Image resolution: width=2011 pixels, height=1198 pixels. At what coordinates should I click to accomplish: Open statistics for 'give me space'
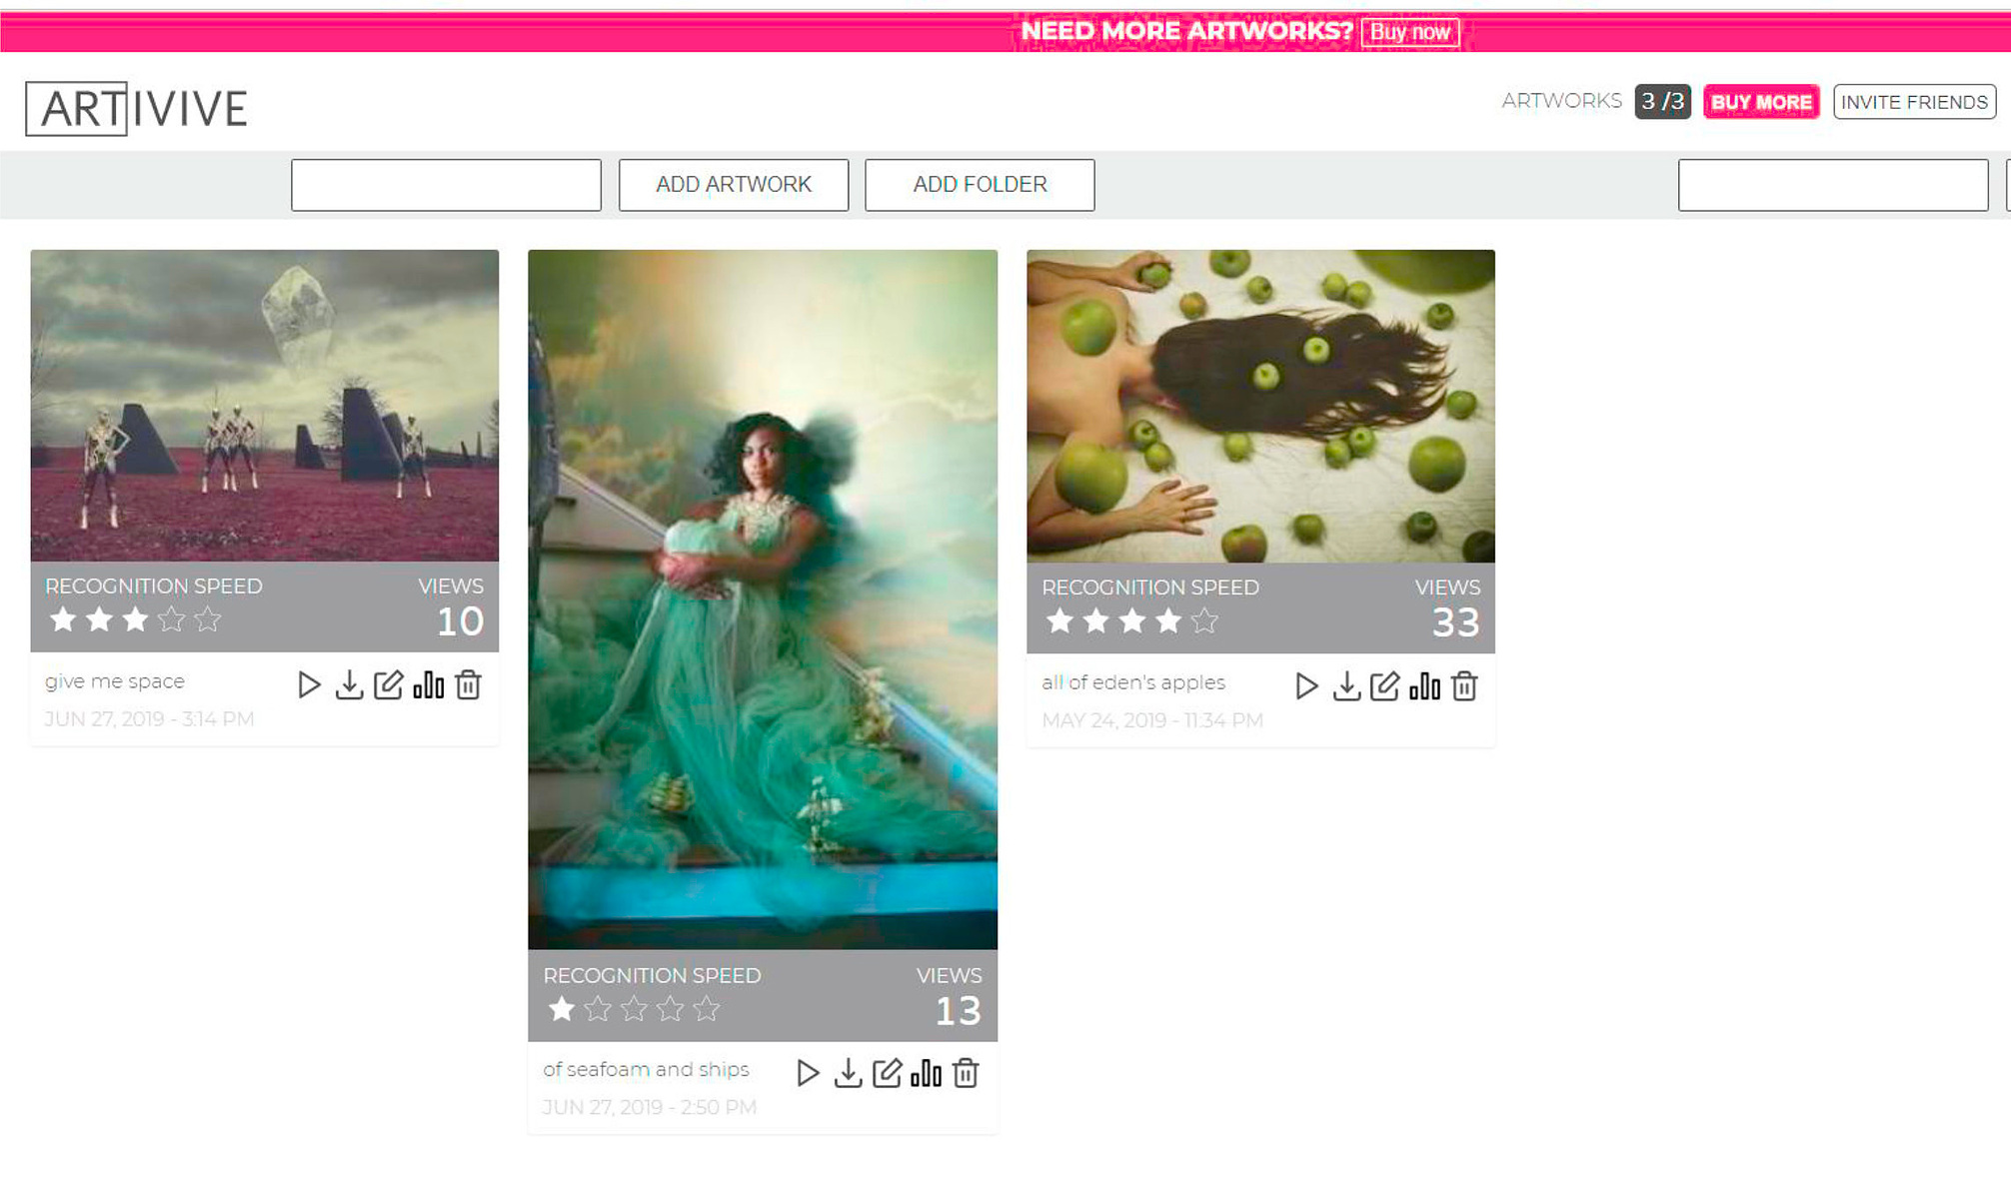click(x=428, y=685)
